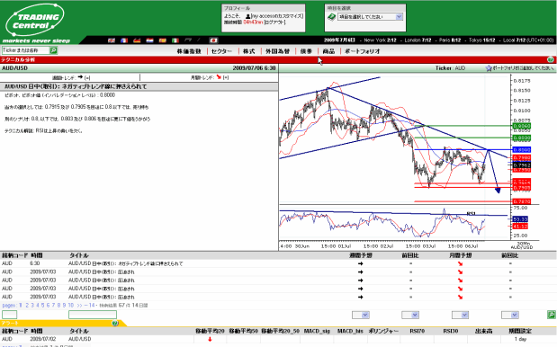Click the green search icon beside Ticker field

54,50
